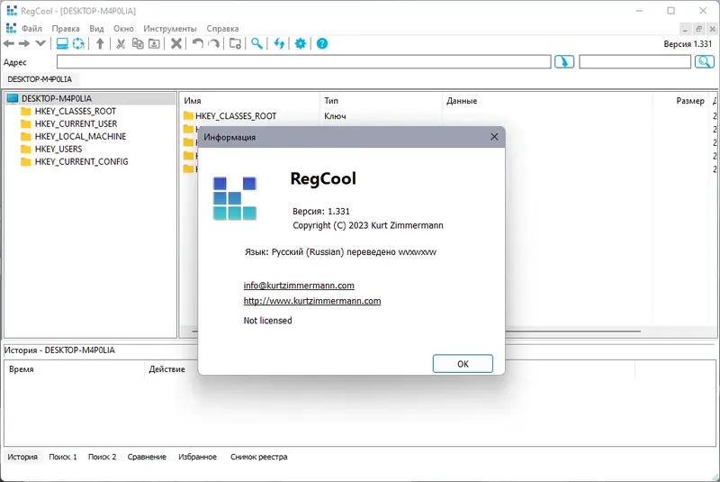The height and width of the screenshot is (482, 720).
Task: Select HKEY_CLASSES_ROOT row in the list
Action: 236,116
